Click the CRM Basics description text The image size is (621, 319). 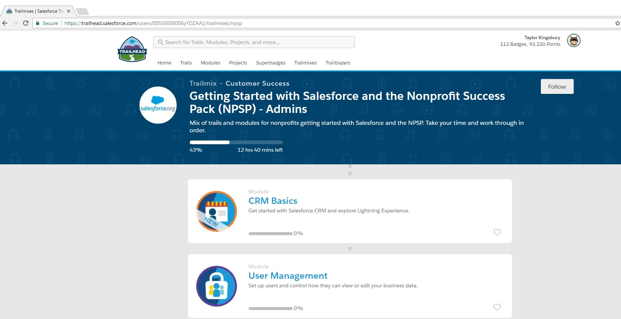click(x=329, y=211)
